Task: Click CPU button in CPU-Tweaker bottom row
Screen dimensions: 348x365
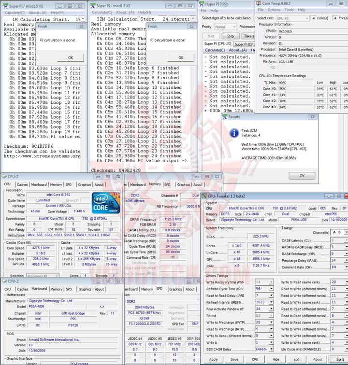Action: pos(255,359)
